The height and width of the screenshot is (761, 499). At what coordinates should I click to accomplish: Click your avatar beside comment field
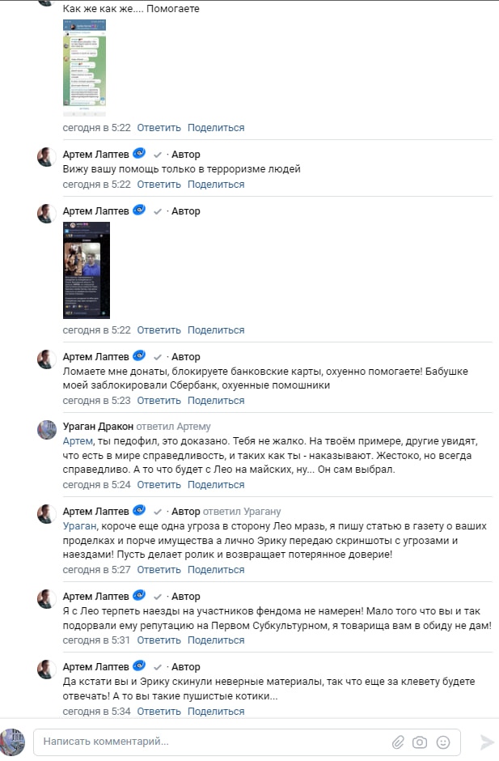point(13,742)
